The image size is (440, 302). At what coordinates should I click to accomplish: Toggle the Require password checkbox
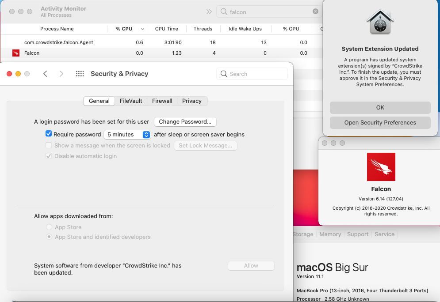(x=49, y=134)
